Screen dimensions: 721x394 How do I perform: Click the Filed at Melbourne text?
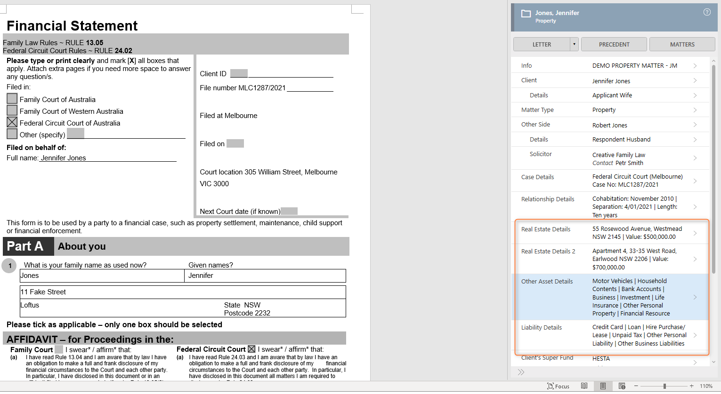(228, 116)
